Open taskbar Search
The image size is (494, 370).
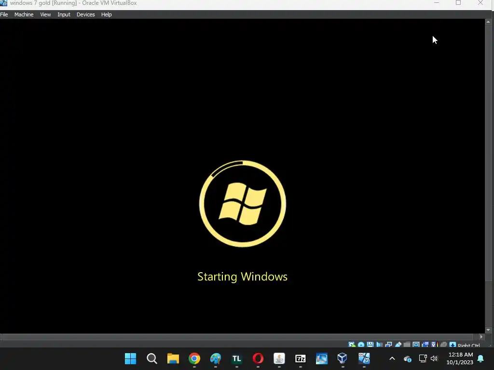point(152,358)
